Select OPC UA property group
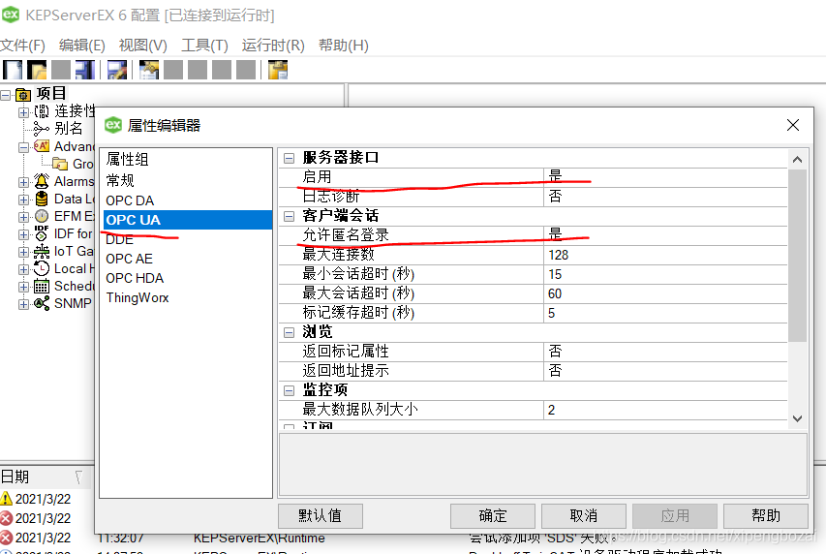The image size is (826, 554). pyautogui.click(x=186, y=220)
